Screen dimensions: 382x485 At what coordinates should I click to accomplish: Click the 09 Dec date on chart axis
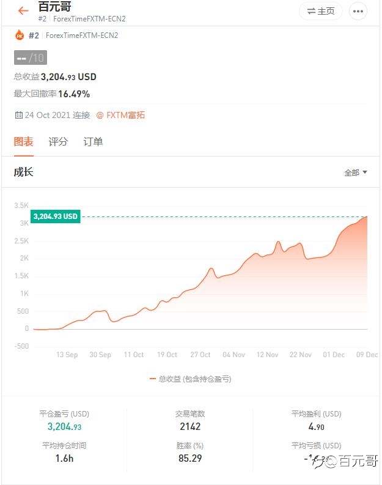(x=367, y=355)
